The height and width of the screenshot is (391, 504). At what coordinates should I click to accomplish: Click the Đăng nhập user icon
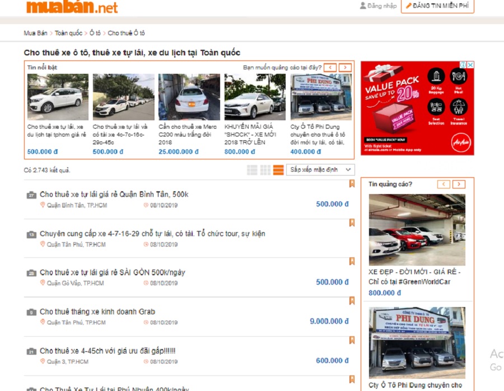pyautogui.click(x=363, y=6)
